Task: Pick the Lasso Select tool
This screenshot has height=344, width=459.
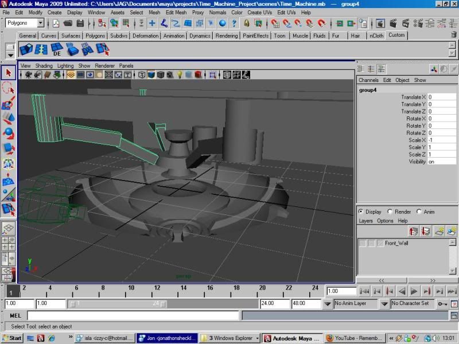Action: [x=8, y=88]
